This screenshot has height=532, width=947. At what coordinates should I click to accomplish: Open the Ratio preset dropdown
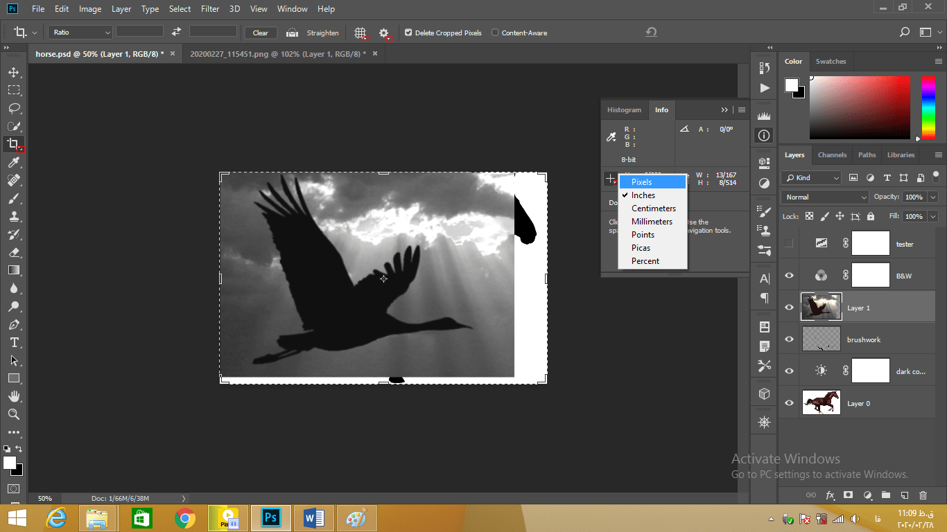point(80,32)
